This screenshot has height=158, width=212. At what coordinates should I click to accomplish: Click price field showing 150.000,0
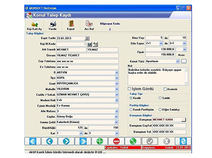tap(160, 54)
